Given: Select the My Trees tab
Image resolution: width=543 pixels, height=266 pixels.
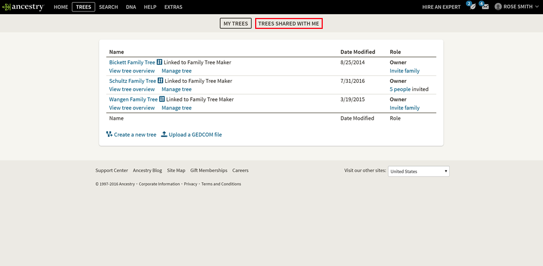Looking at the screenshot, I should 236,23.
